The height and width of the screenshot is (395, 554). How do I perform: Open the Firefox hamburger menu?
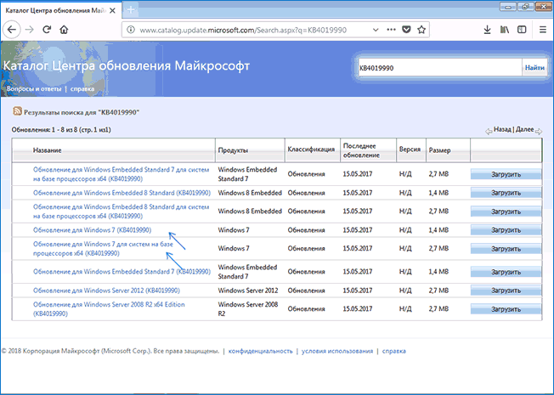tap(540, 30)
